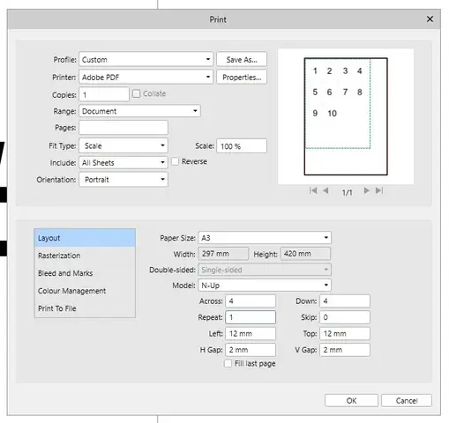Jump to last preview page

coord(379,191)
